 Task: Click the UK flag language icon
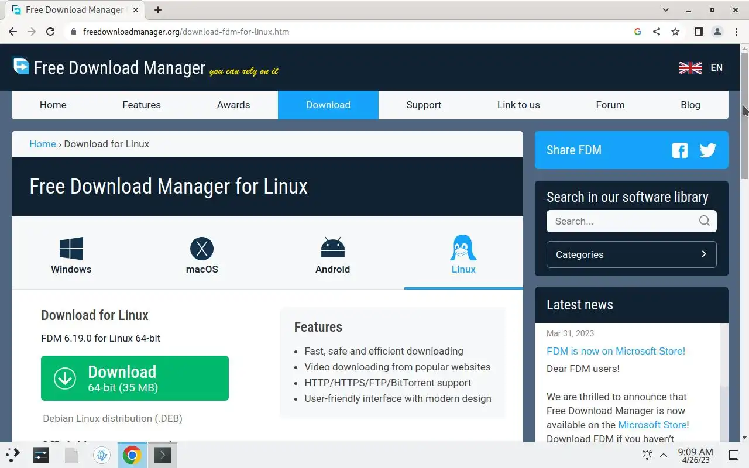click(x=690, y=68)
